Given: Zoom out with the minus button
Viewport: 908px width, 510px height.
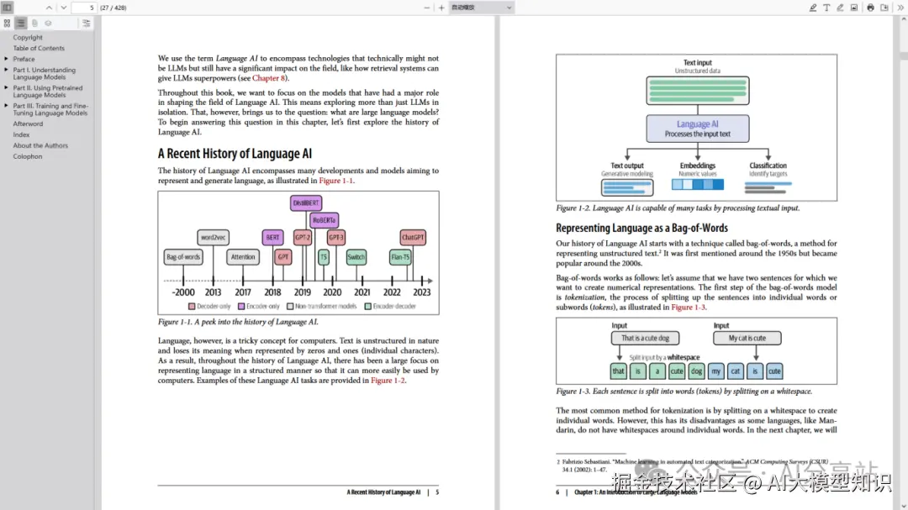Looking at the screenshot, I should [427, 8].
